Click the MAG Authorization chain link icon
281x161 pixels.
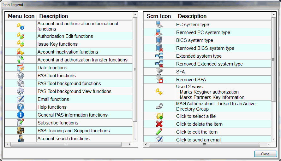click(159, 106)
